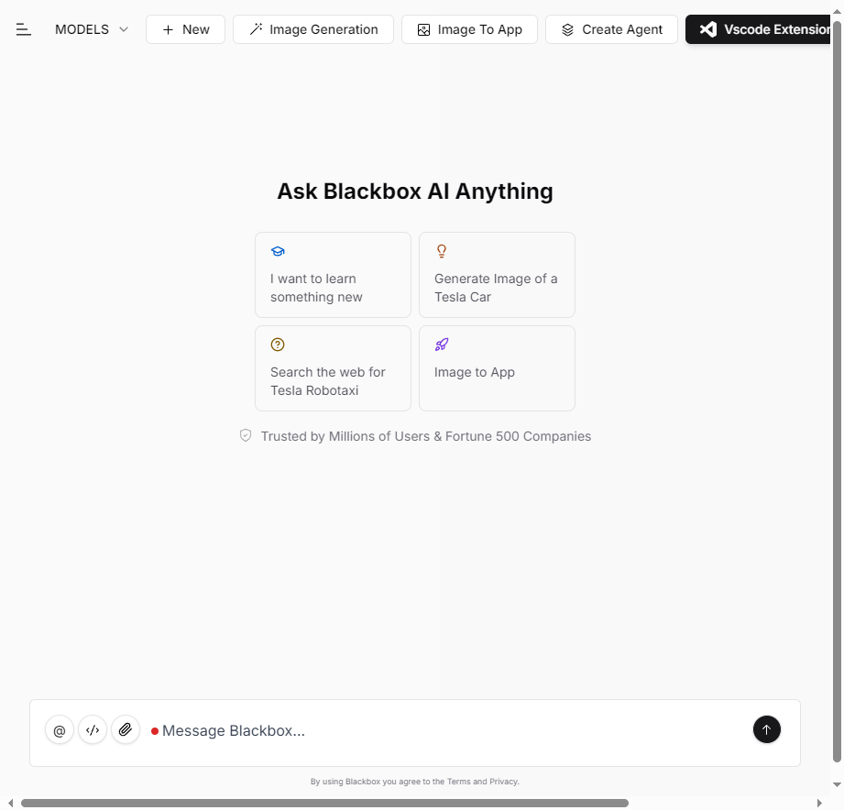Send message with the arrow-up button

point(766,729)
